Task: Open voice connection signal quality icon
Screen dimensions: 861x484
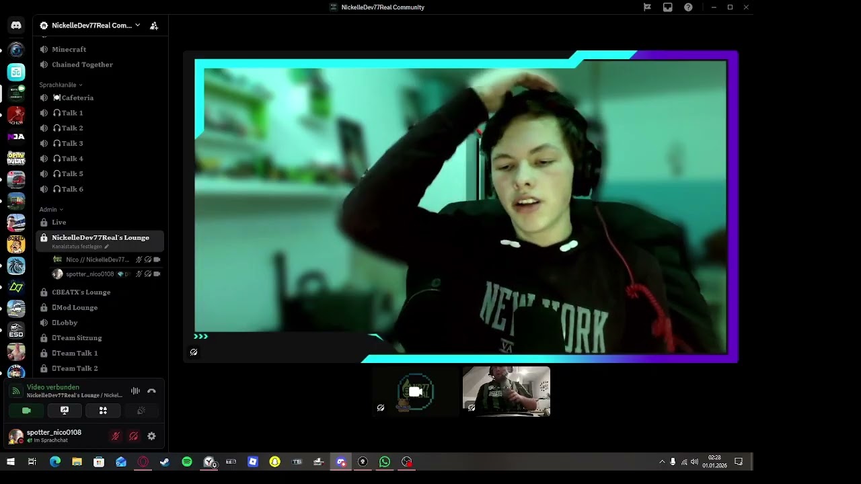Action: 16,391
